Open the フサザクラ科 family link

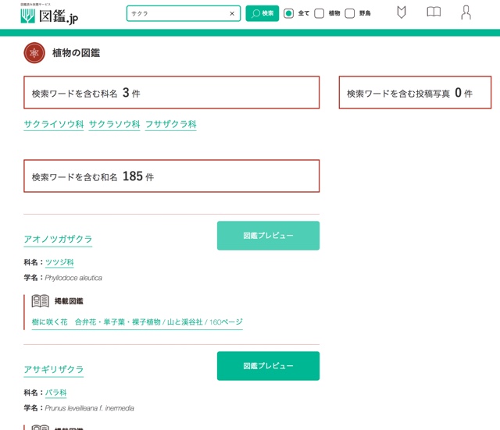(171, 124)
